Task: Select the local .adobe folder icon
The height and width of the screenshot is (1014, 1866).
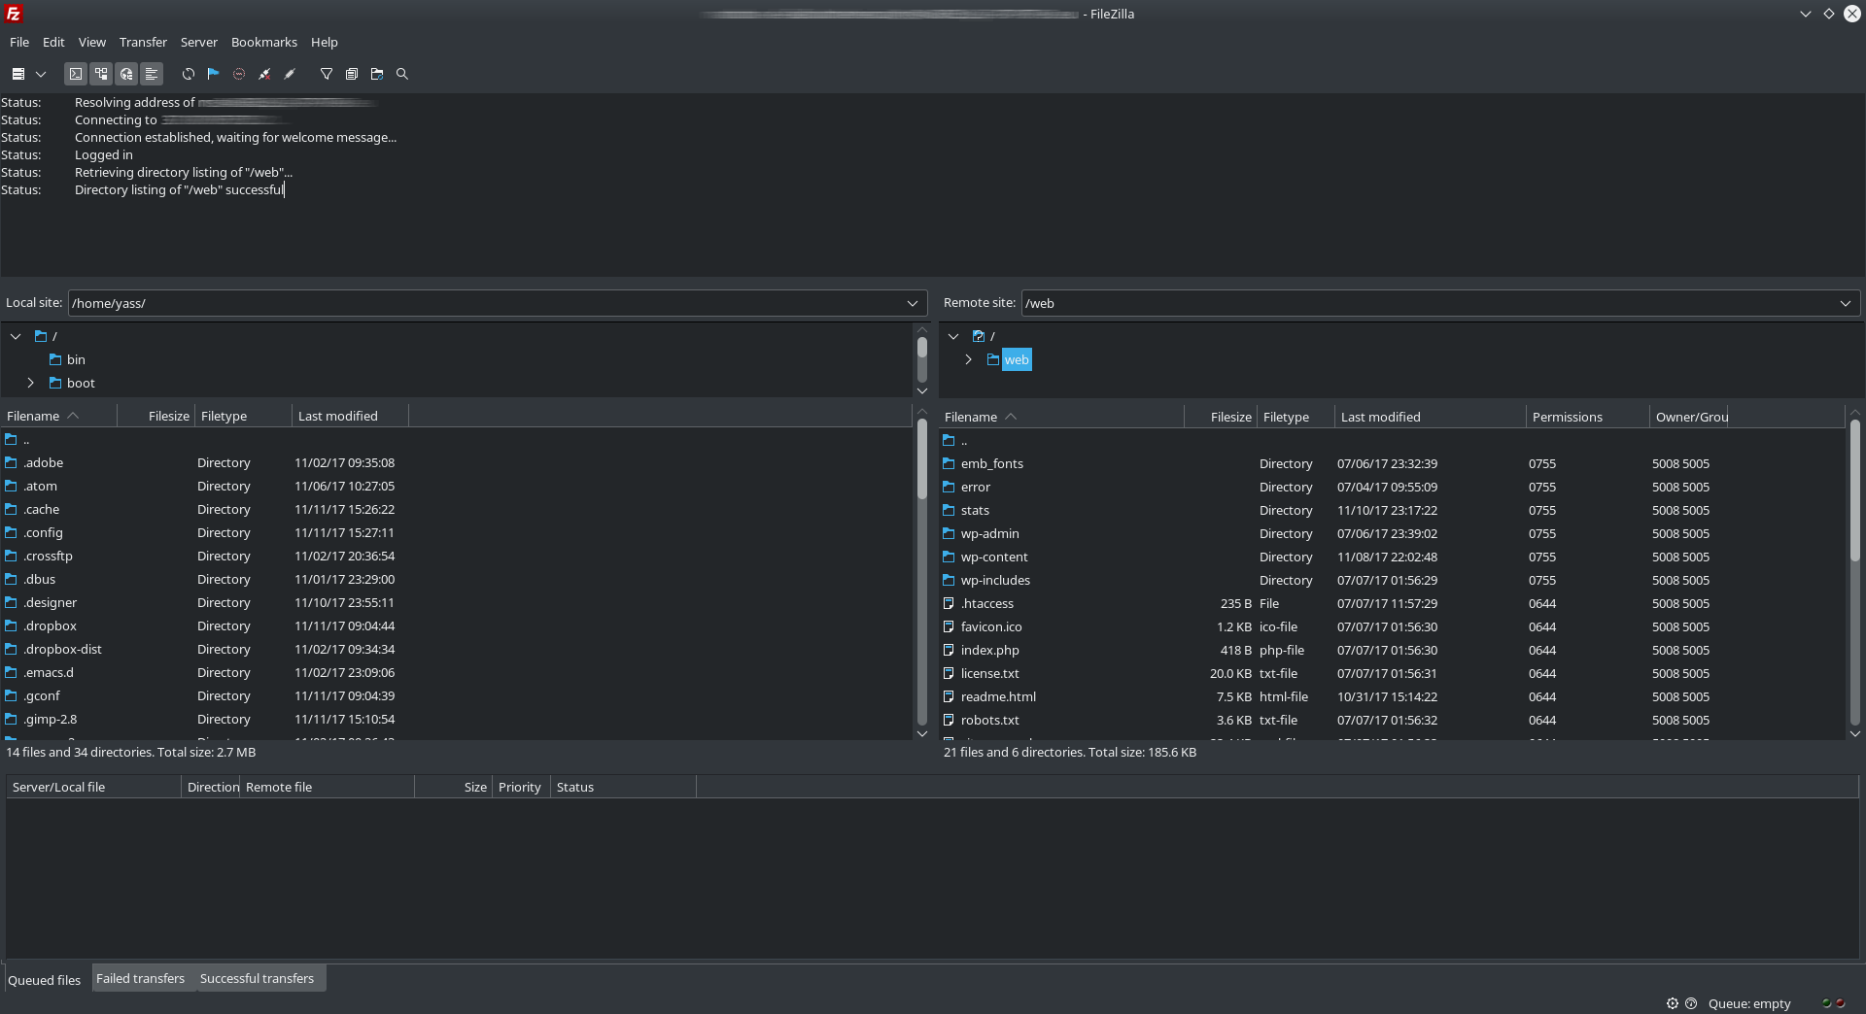Action: click(x=11, y=462)
